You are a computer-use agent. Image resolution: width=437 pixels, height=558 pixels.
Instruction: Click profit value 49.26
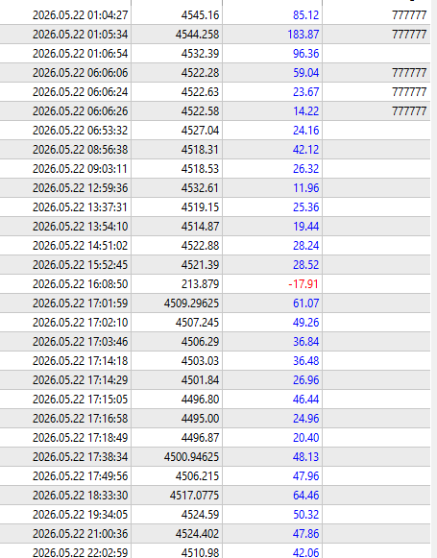(305, 323)
